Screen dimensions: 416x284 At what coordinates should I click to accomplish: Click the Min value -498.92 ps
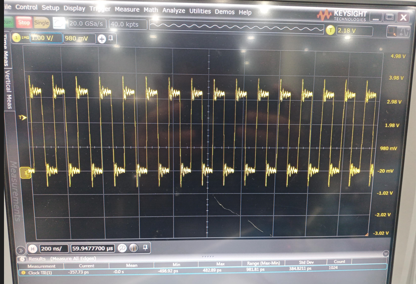pyautogui.click(x=168, y=271)
